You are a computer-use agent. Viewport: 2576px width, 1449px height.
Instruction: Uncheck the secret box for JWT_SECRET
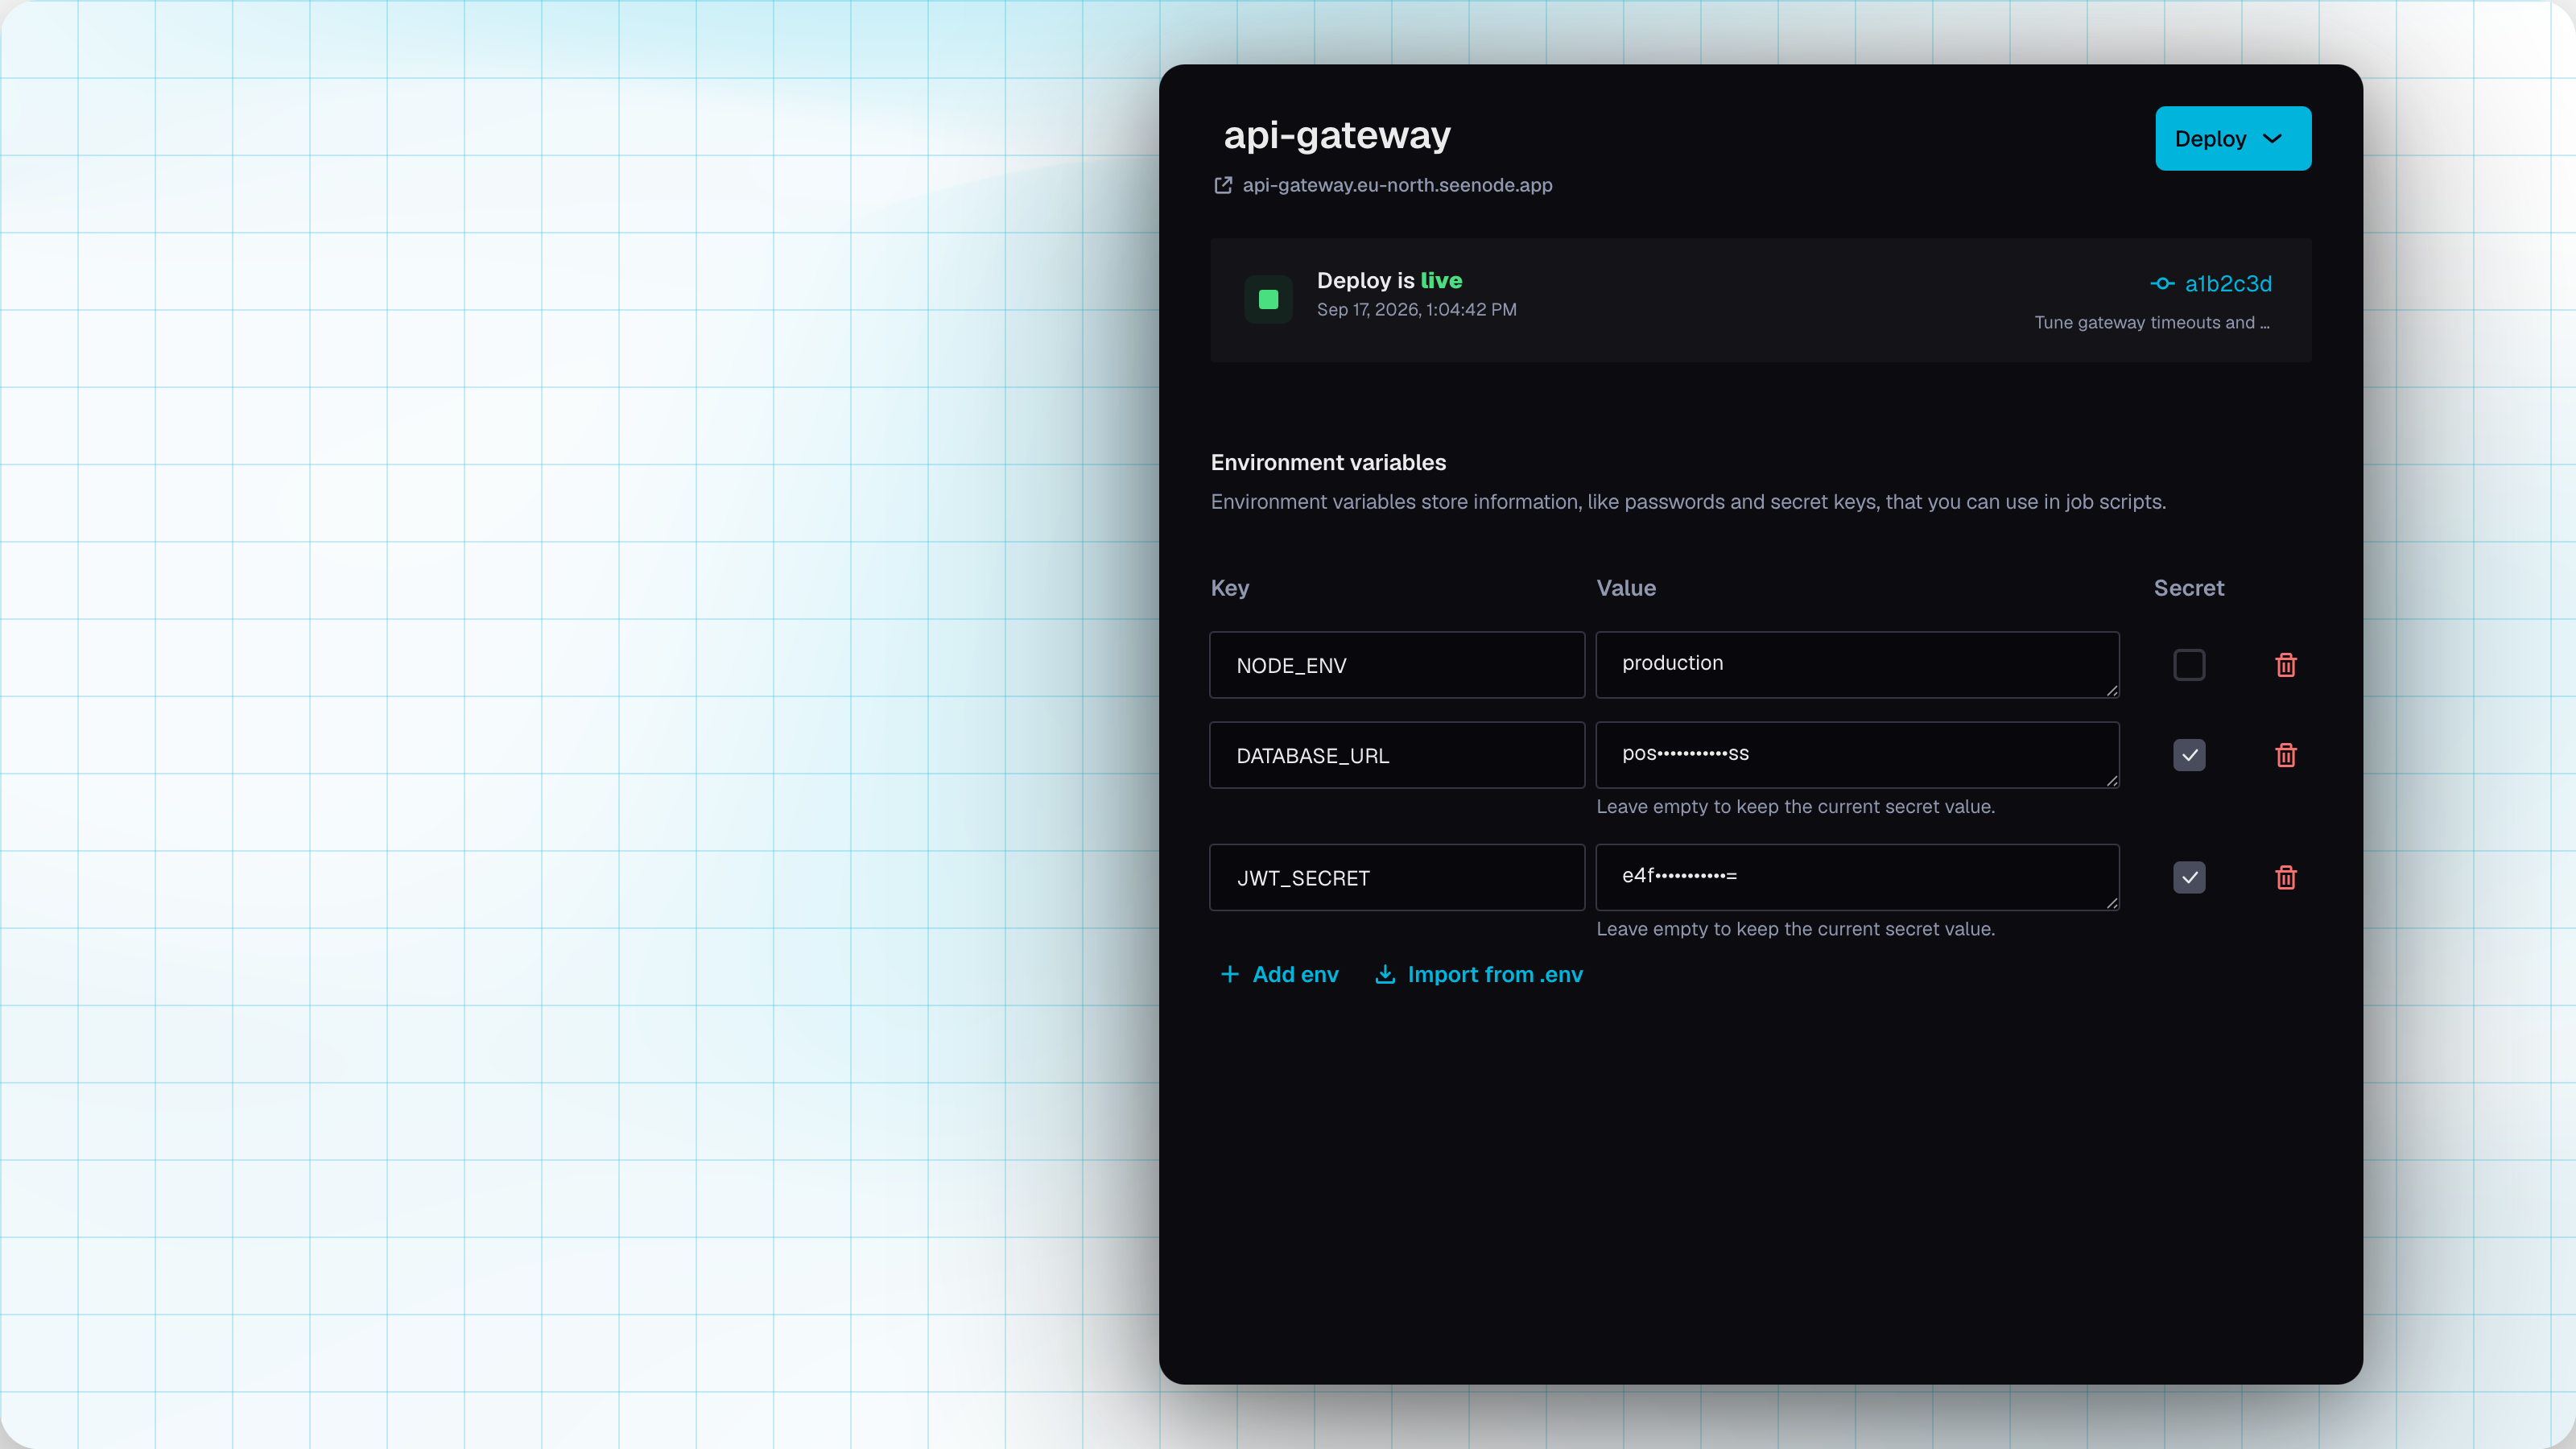(2189, 877)
